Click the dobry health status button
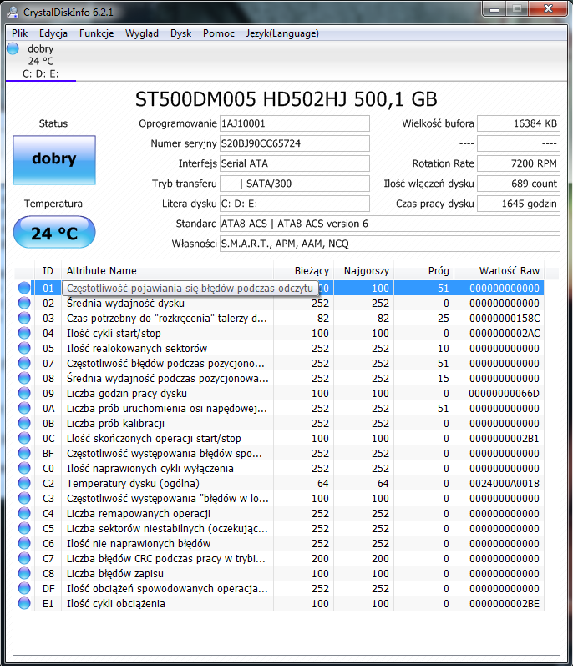 (x=54, y=160)
